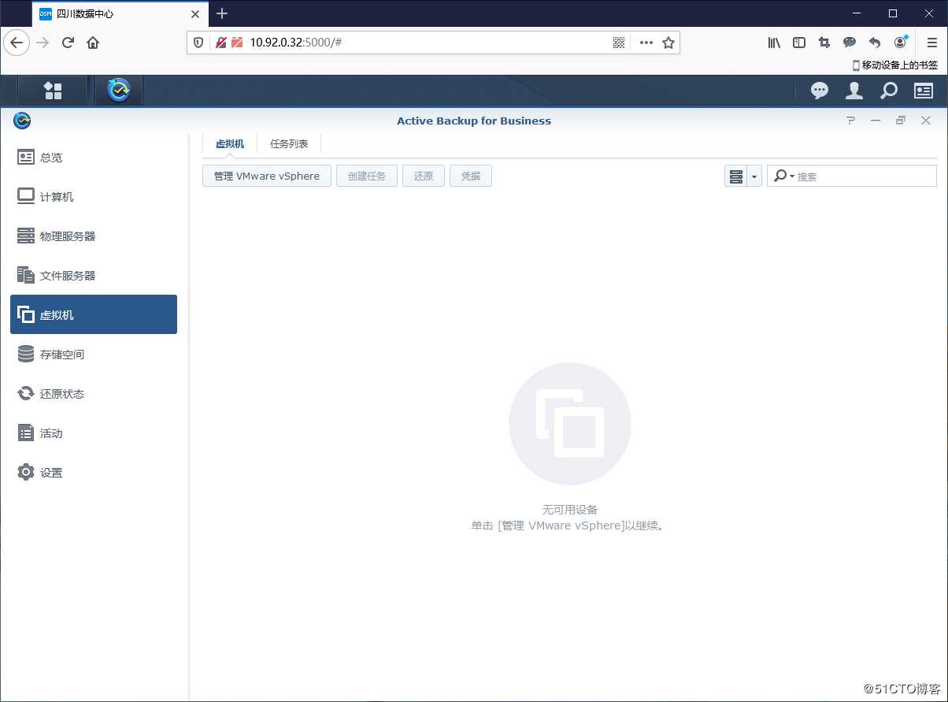Show the page QR code icon
The height and width of the screenshot is (702, 948).
[619, 43]
